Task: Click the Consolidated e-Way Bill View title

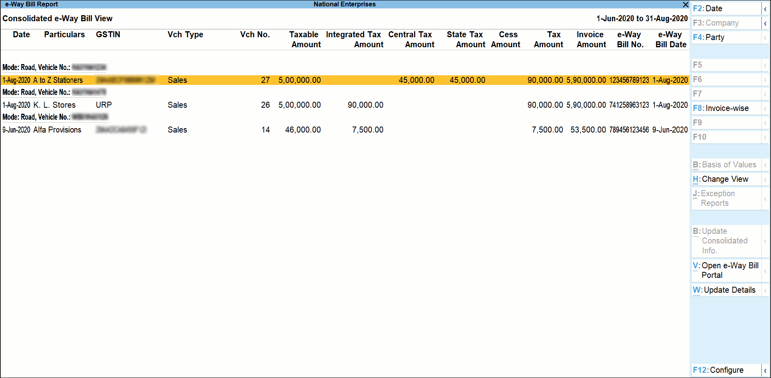Action: coord(57,18)
